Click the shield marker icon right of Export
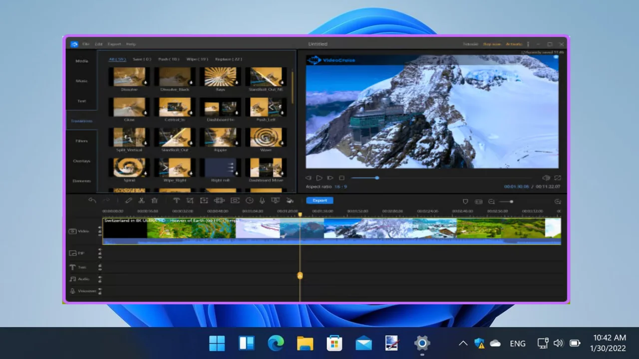Viewport: 639px width, 359px height. (x=465, y=201)
